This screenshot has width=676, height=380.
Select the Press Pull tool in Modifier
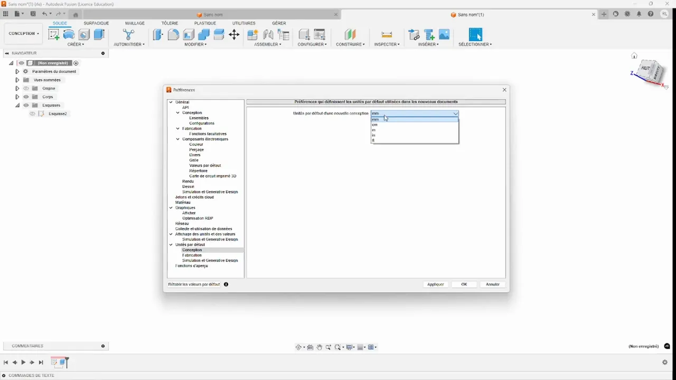(158, 35)
